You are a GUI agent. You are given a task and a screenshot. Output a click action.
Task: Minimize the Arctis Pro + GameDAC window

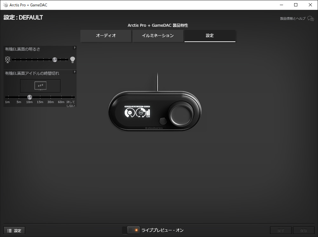pyautogui.click(x=281, y=5)
